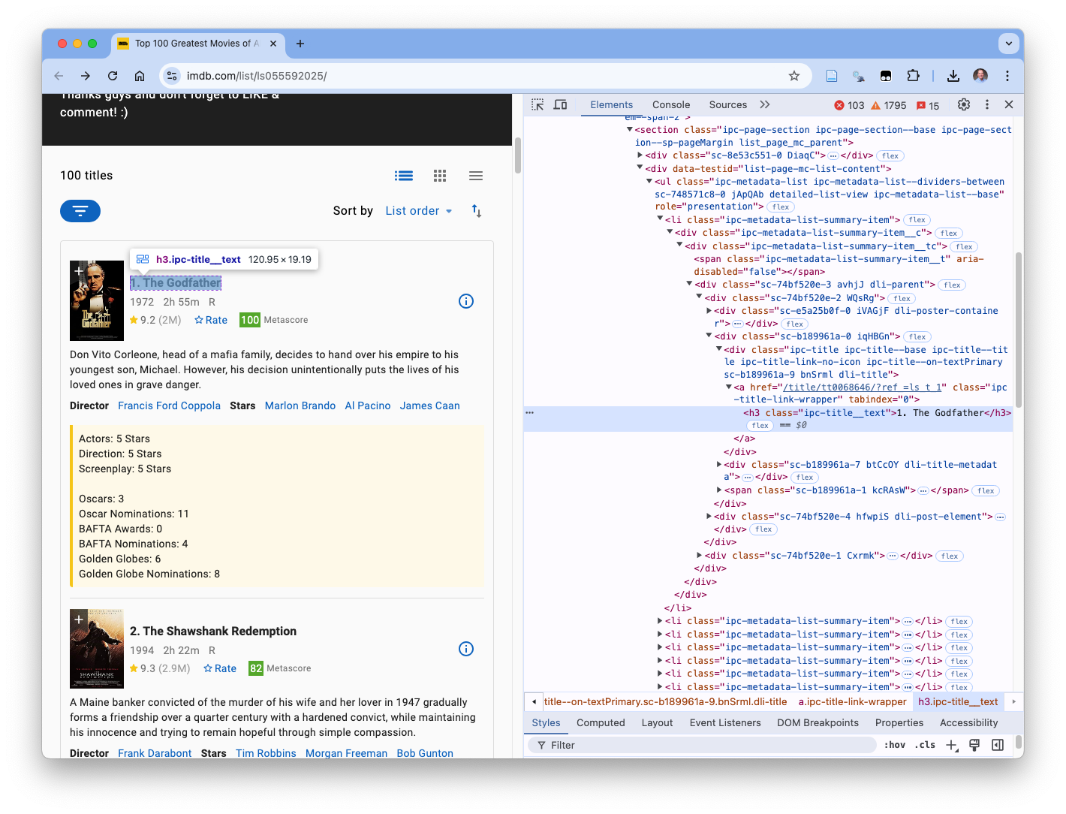Open the Chrome downloads icon
This screenshot has width=1066, height=814.
[x=953, y=76]
